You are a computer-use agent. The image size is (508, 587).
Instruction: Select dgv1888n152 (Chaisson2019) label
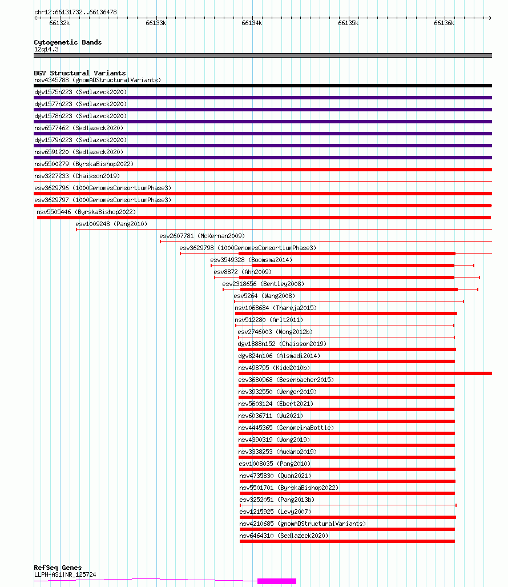click(x=282, y=344)
